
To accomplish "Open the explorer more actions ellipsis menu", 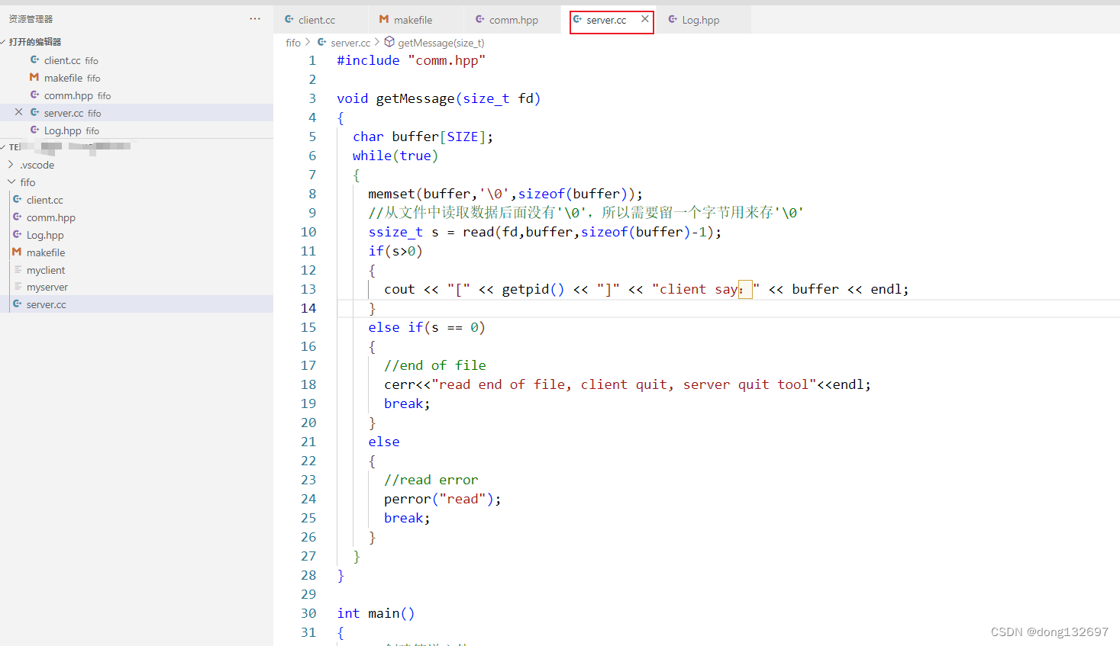I will [x=255, y=18].
